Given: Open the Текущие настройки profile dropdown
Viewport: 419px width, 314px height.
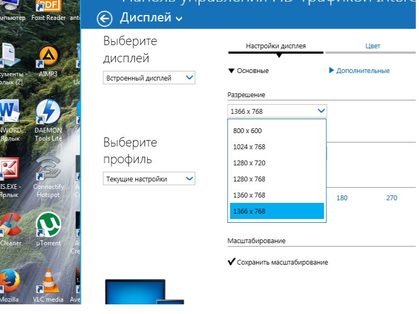Looking at the screenshot, I should (149, 179).
